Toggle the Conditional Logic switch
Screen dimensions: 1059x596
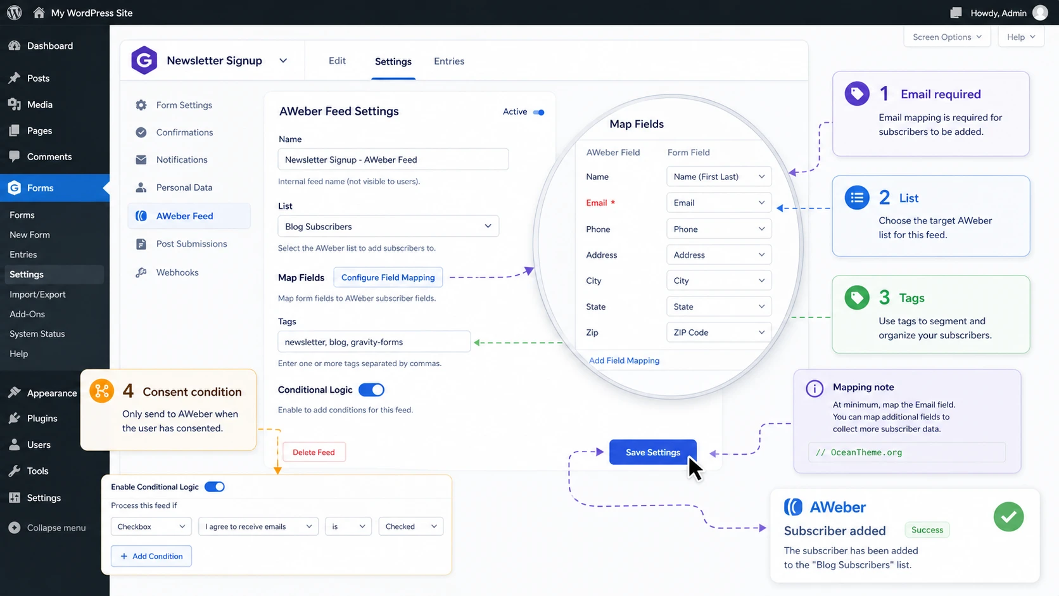(x=371, y=390)
